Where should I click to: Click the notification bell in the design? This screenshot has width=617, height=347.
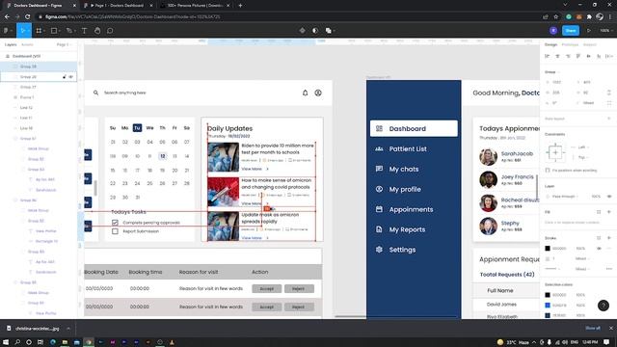coord(305,93)
